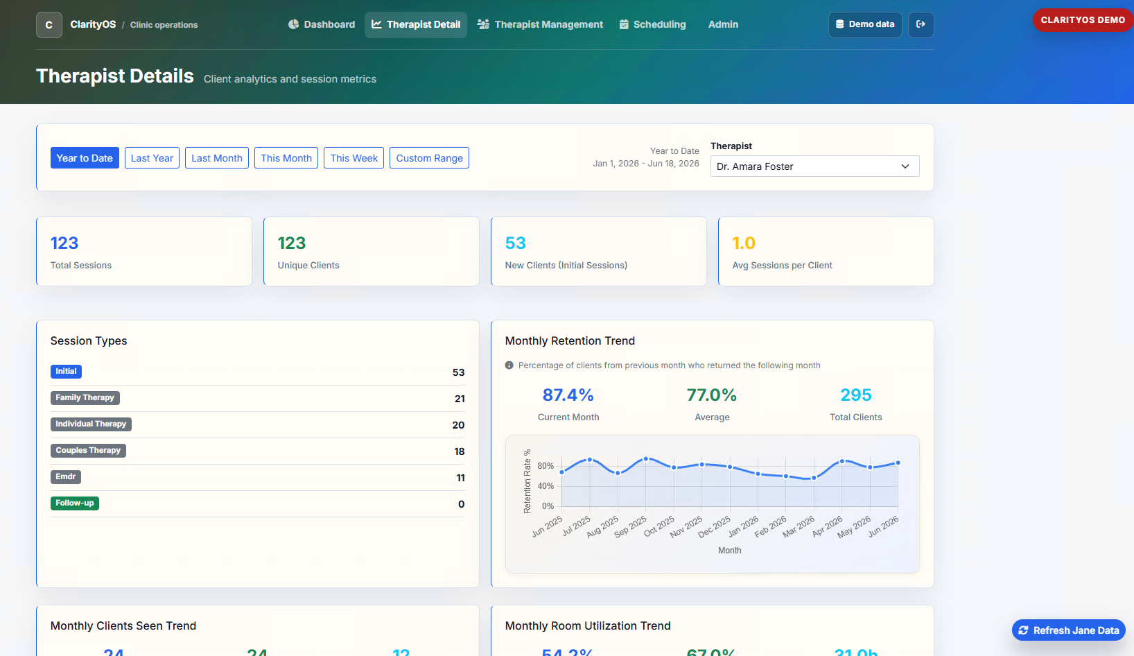The height and width of the screenshot is (656, 1134).
Task: Click the 1.0 Avg Sessions per Client card
Action: 826,251
